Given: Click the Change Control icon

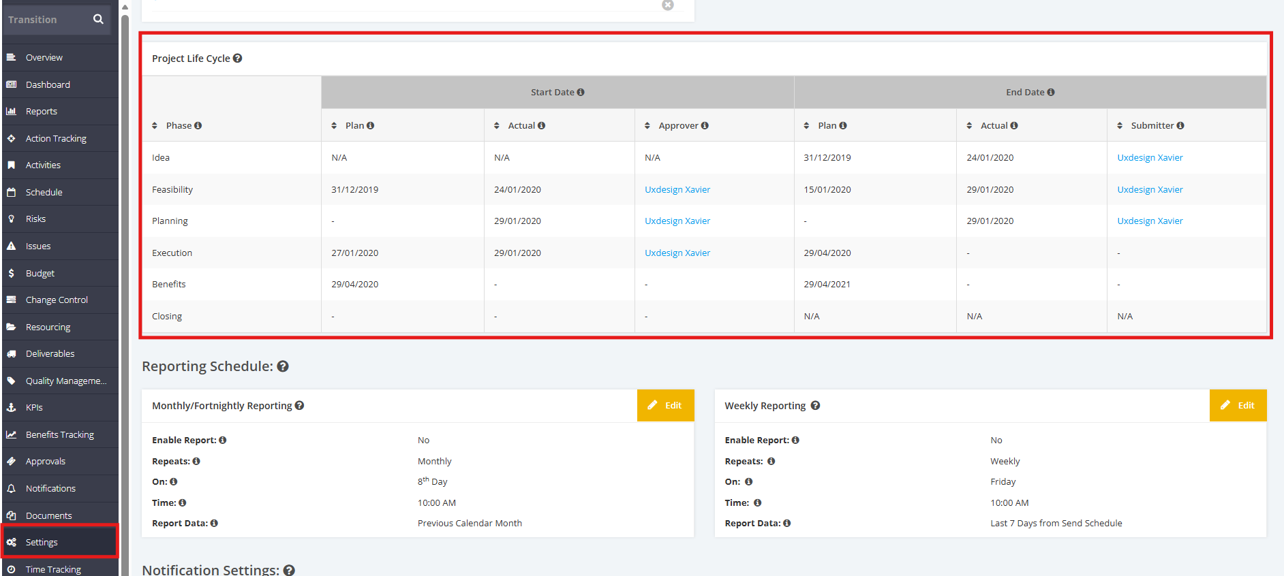Looking at the screenshot, I should (11, 300).
